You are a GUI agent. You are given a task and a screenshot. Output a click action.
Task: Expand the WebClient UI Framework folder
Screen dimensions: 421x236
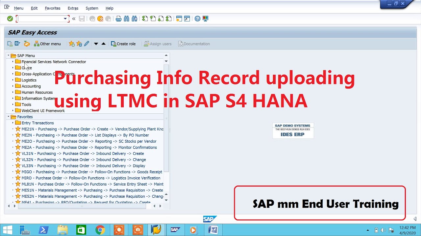pyautogui.click(x=13, y=111)
